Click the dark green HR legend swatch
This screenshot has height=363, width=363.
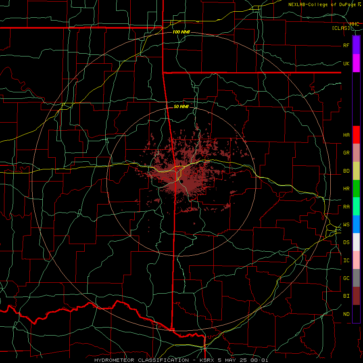pos(356,188)
